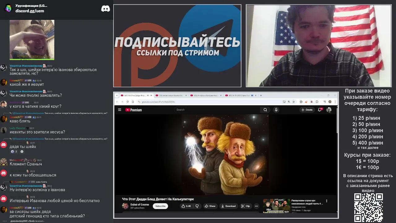This screenshot has height=223, width=396.
Task: Open options menu for the recommended video
Action: click(326, 201)
